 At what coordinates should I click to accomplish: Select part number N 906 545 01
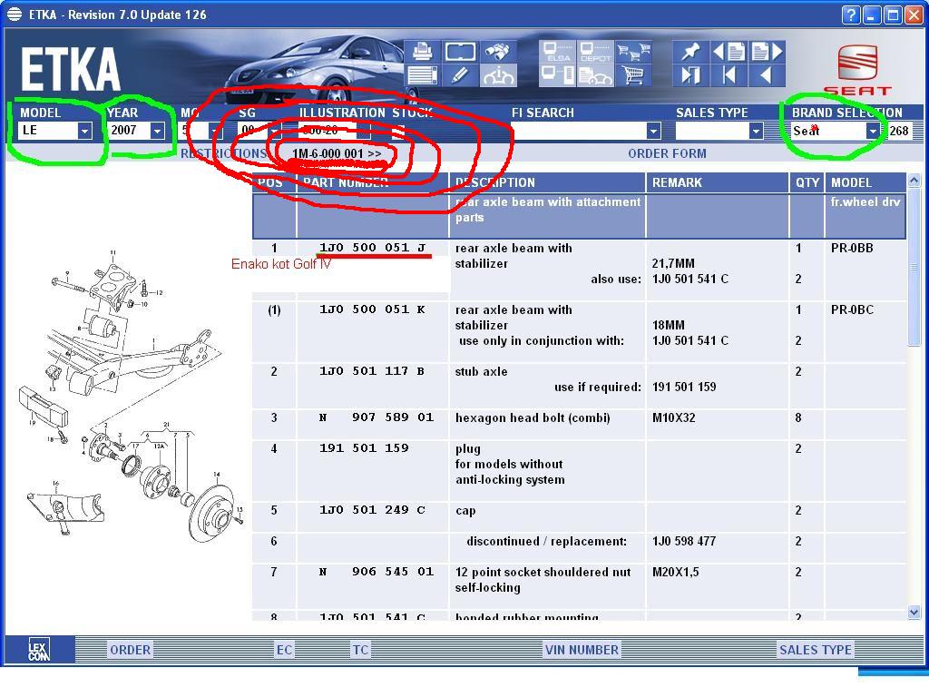(376, 572)
